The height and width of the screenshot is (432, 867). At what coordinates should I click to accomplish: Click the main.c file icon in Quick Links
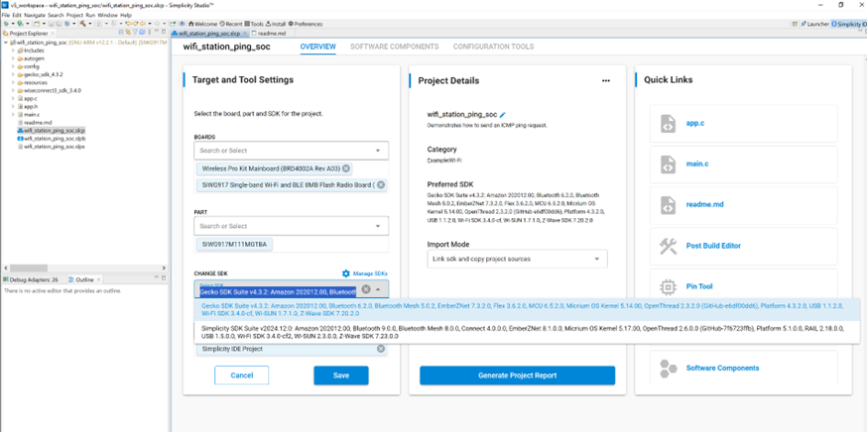[668, 164]
